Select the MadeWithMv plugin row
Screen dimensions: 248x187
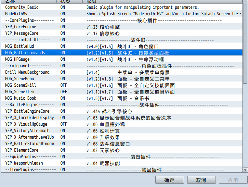coord(122,14)
